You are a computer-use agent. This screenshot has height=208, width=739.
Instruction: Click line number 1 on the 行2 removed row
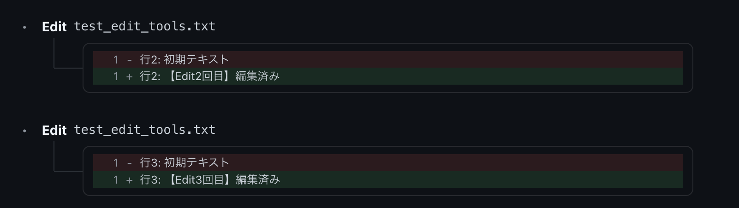coord(116,60)
